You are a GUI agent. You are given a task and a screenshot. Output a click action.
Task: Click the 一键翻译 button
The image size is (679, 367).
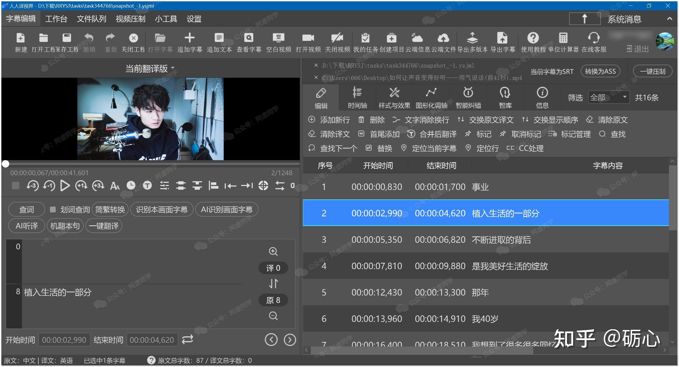[x=104, y=226]
